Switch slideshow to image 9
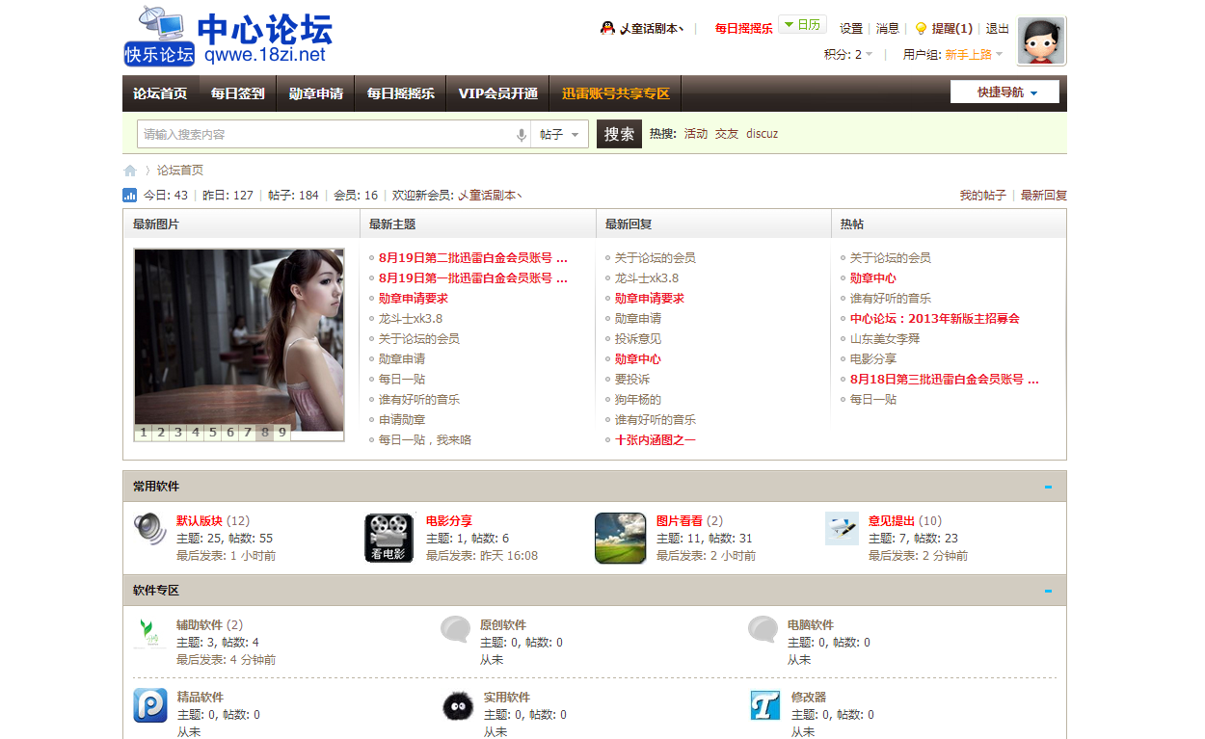Image resolution: width=1205 pixels, height=739 pixels. (281, 433)
